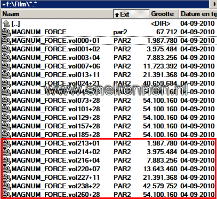Click the icon of MAGNUM_FORCE.vol238+22

(x=6, y=186)
